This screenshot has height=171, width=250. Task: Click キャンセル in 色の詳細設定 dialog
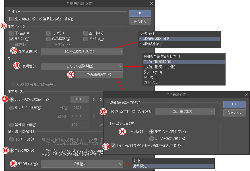(x=234, y=113)
